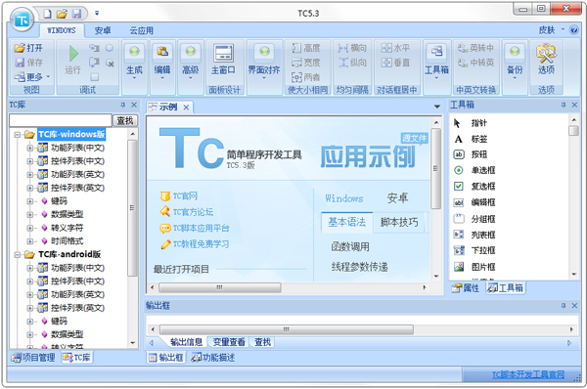
Task: Click the 工具箱 ribbon icon
Action: point(436,51)
